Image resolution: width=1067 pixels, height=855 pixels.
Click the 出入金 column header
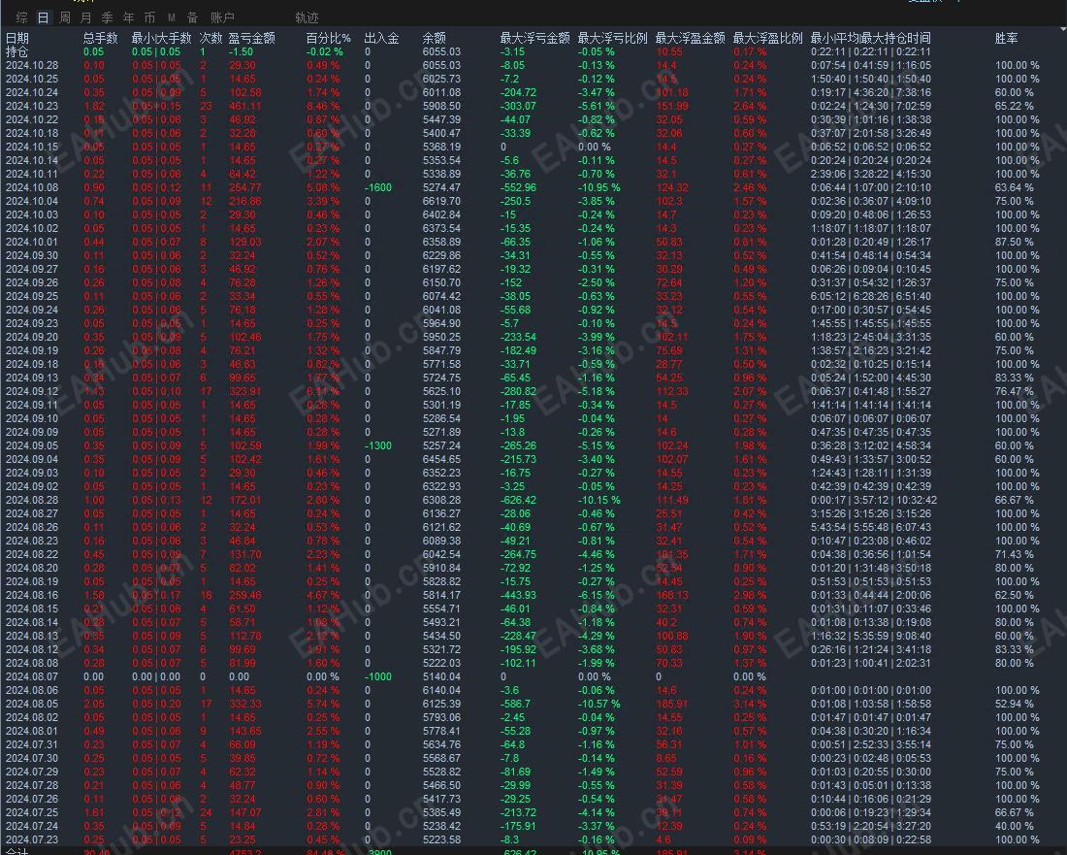[x=382, y=38]
